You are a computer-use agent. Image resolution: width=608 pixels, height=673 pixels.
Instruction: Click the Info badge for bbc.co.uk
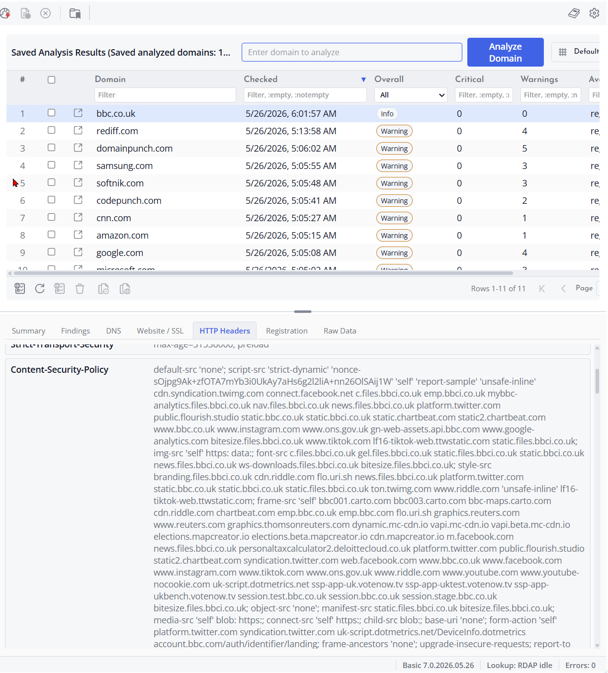(387, 114)
